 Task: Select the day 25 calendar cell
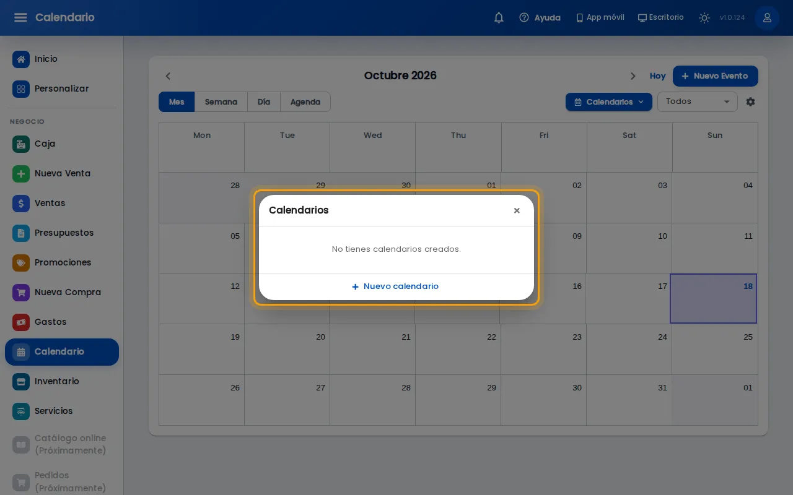tap(715, 350)
